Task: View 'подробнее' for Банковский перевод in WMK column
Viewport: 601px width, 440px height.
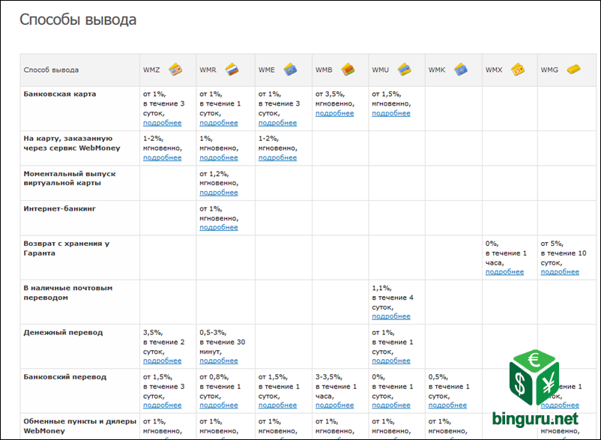Action: [x=447, y=406]
